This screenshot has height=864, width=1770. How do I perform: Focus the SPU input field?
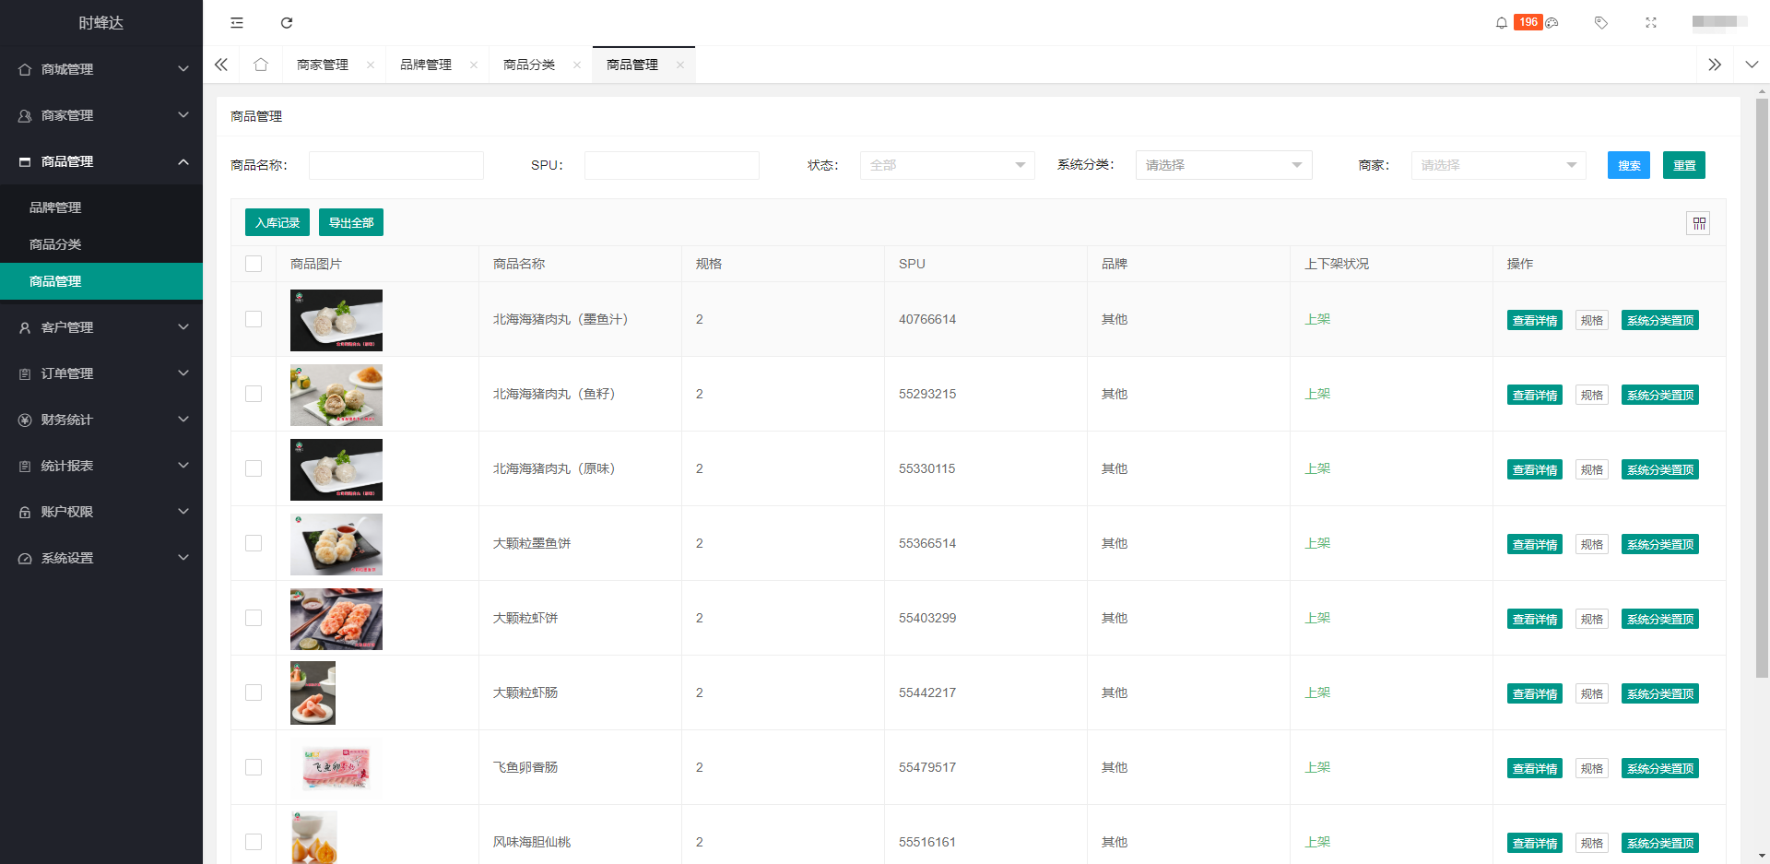pos(672,165)
